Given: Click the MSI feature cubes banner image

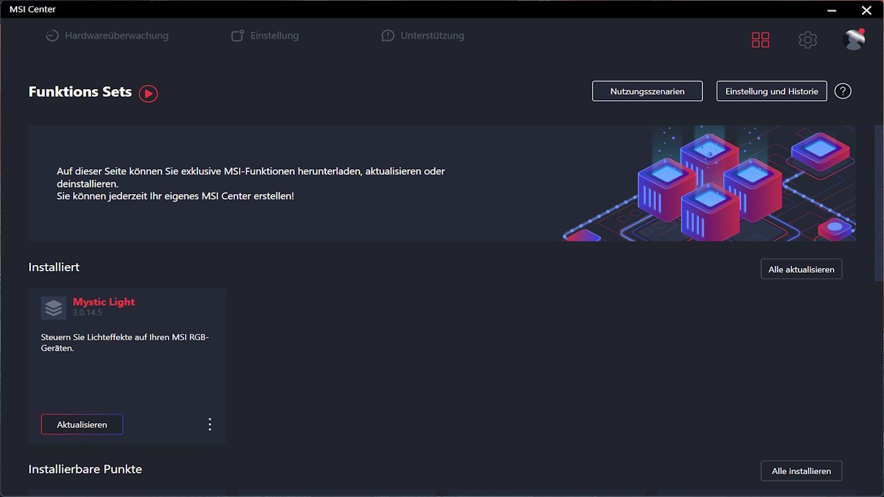Looking at the screenshot, I should (711, 183).
